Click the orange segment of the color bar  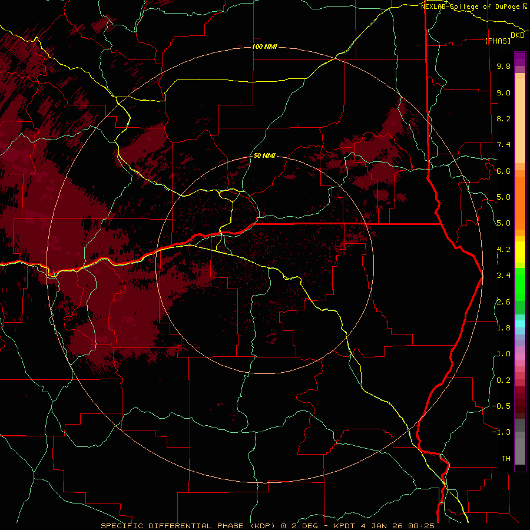520,203
